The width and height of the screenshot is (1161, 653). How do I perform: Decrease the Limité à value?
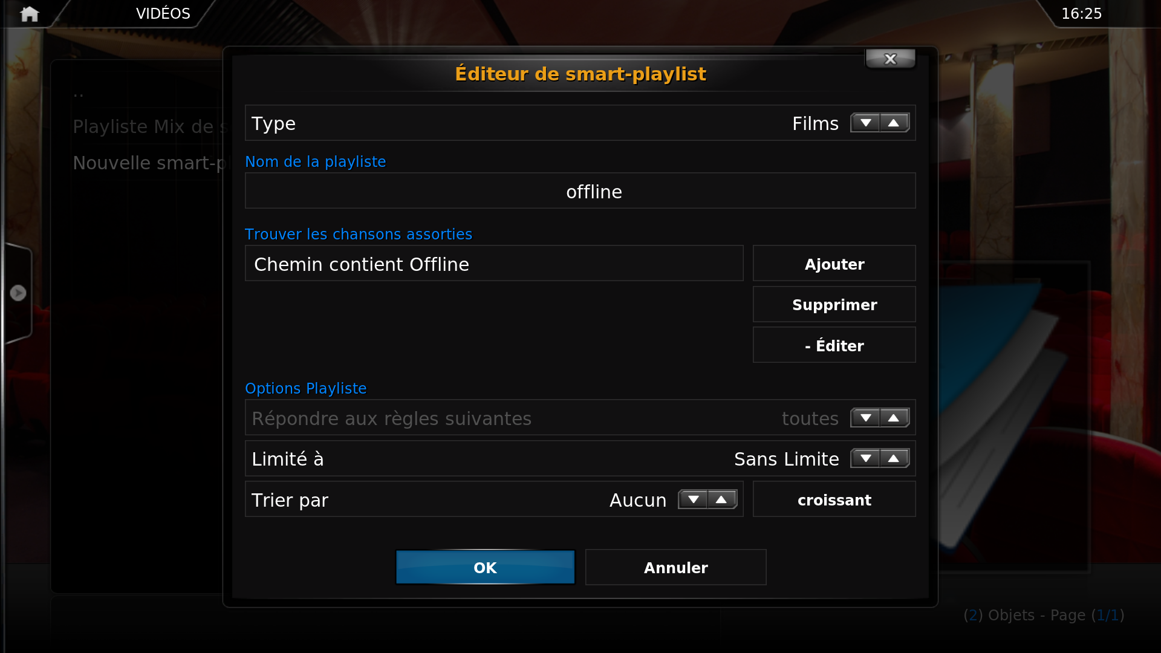coord(865,458)
